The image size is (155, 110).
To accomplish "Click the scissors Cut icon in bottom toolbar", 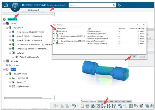I will (57, 106).
